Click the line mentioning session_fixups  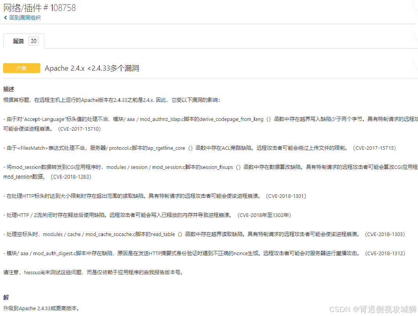coord(211,167)
